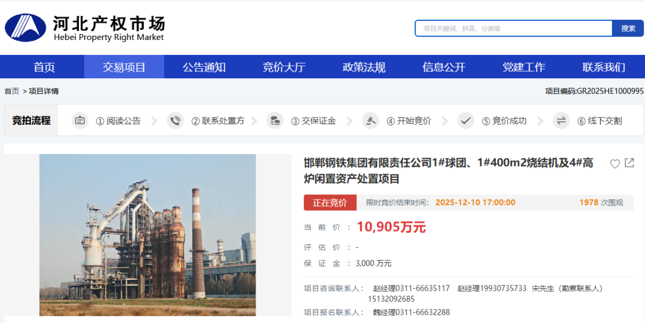Screen dimensions: 645x323
Task: Click the 搜索 search button
Action: pyautogui.click(x=628, y=29)
